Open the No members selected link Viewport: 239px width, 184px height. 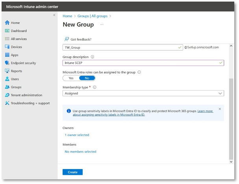80,152
